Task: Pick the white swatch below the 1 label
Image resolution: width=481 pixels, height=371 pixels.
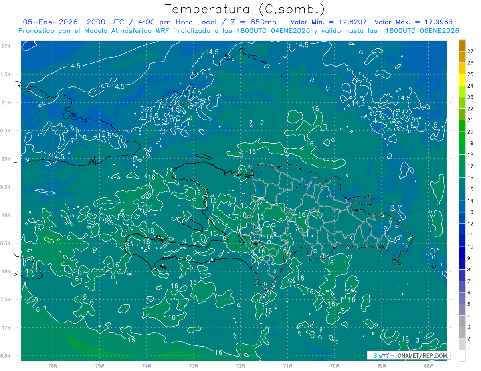Action: pyautogui.click(x=462, y=356)
